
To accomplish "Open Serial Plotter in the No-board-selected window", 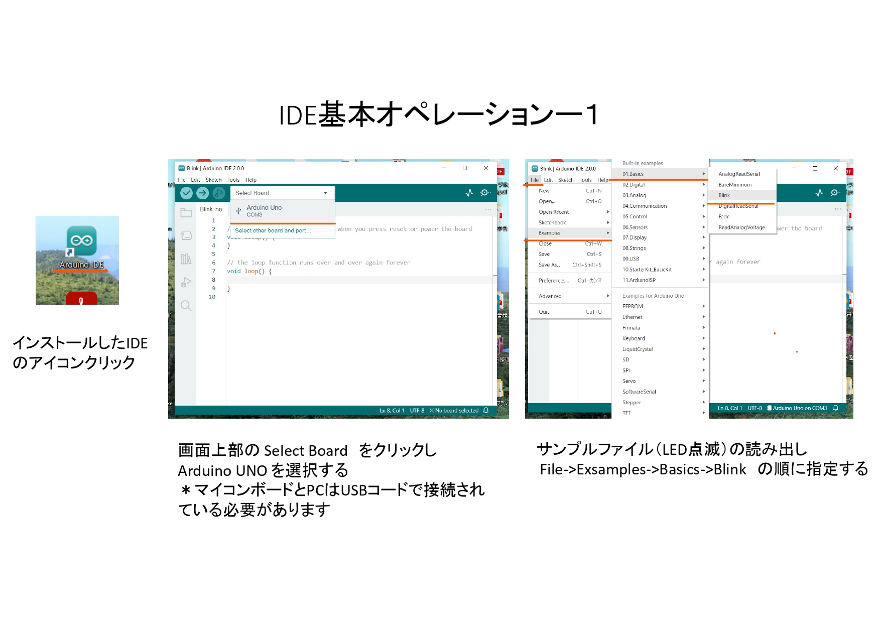I will point(469,193).
